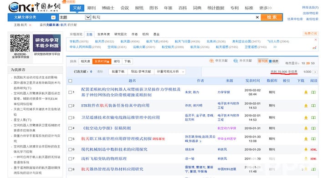The image size is (328, 178).
Task: Go to the next results page arrow
Action: point(315,72)
